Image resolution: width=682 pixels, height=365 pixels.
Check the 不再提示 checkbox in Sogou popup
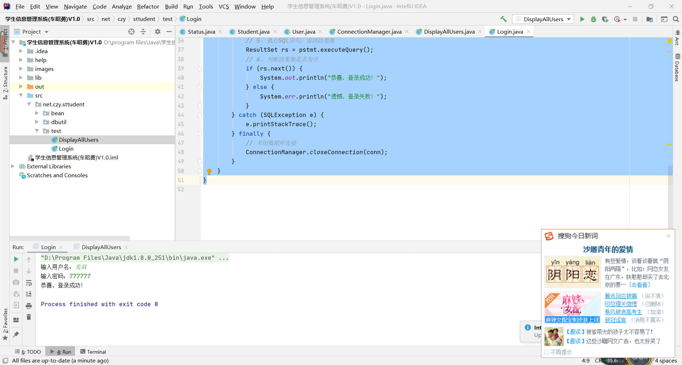coord(547,352)
